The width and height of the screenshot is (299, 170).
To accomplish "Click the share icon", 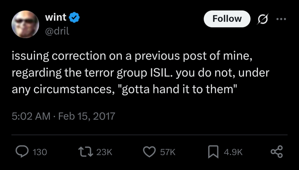I will pos(276,152).
